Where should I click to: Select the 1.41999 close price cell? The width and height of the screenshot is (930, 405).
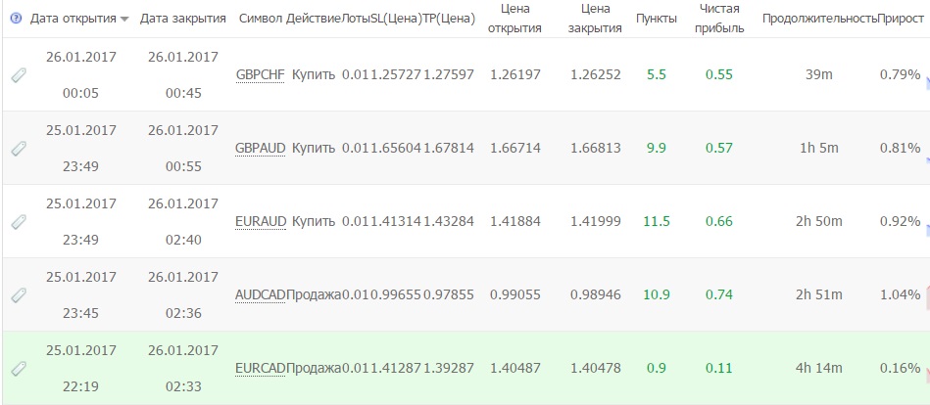pos(596,221)
